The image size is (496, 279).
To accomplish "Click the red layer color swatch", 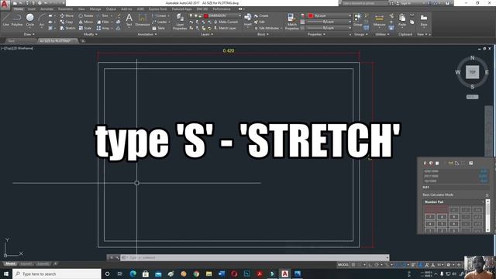I will pyautogui.click(x=206, y=15).
